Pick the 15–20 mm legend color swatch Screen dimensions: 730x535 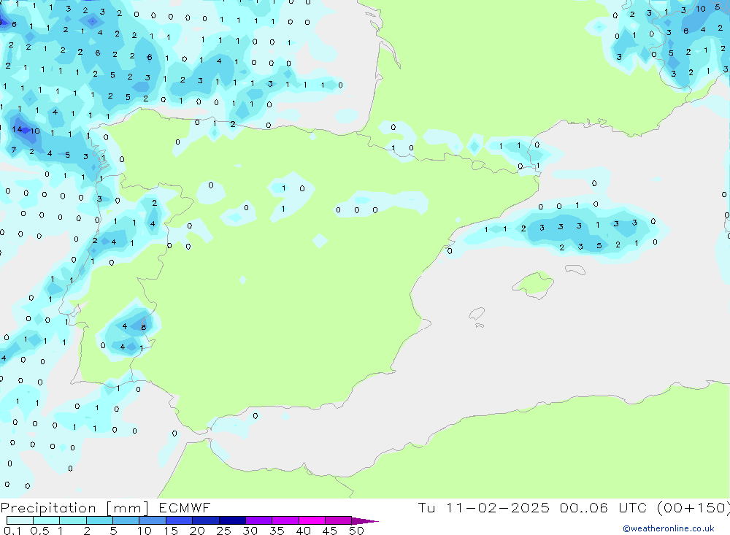[180, 520]
